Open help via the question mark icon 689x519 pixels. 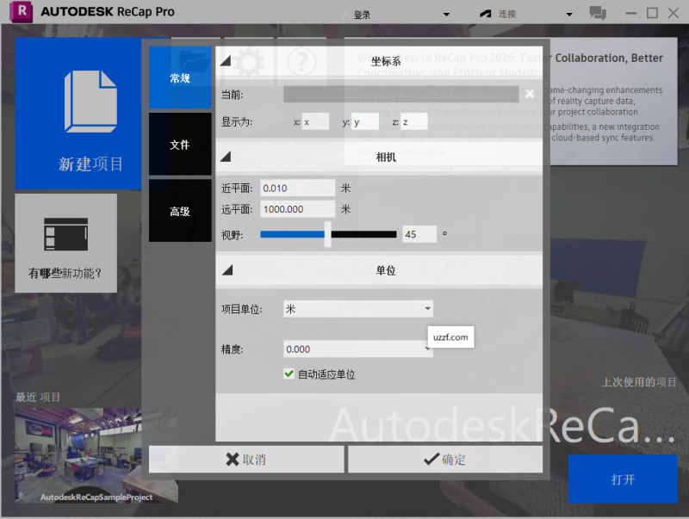pyautogui.click(x=301, y=63)
